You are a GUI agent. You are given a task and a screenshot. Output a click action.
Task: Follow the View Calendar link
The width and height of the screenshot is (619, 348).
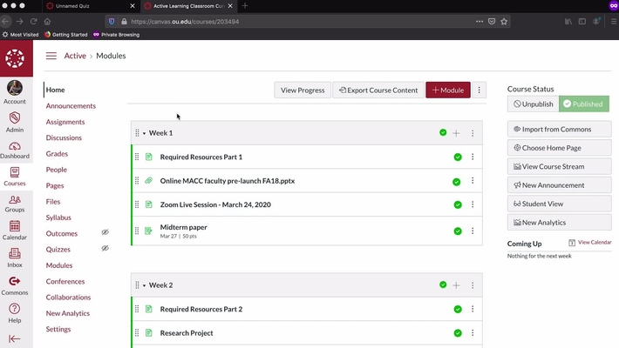tap(594, 243)
